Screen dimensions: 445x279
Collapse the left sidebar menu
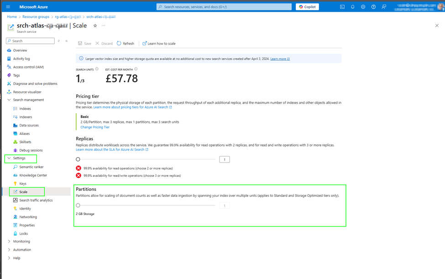[67, 41]
